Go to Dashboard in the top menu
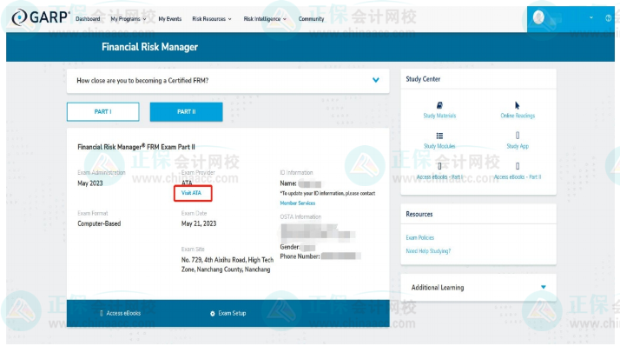620x346 pixels. click(88, 19)
